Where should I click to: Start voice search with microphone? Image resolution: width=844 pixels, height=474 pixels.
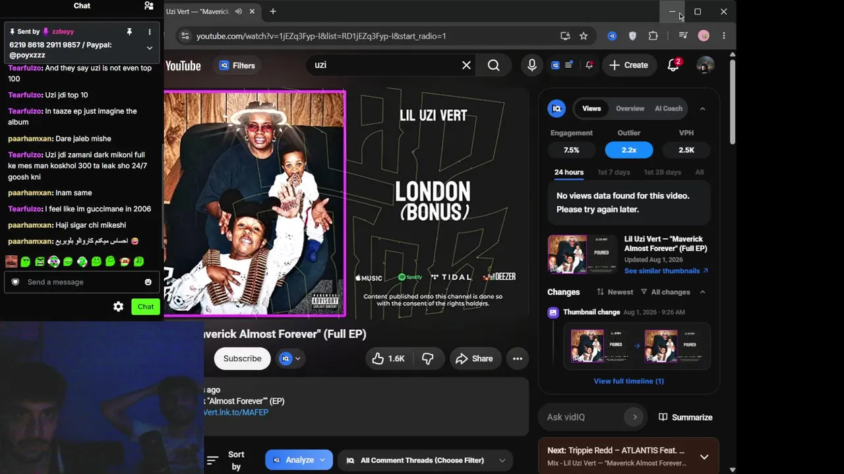[x=532, y=65]
